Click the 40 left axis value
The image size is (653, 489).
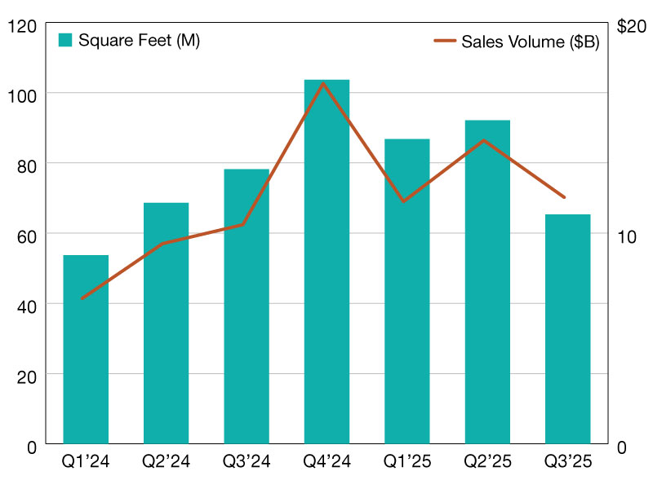[x=27, y=307]
